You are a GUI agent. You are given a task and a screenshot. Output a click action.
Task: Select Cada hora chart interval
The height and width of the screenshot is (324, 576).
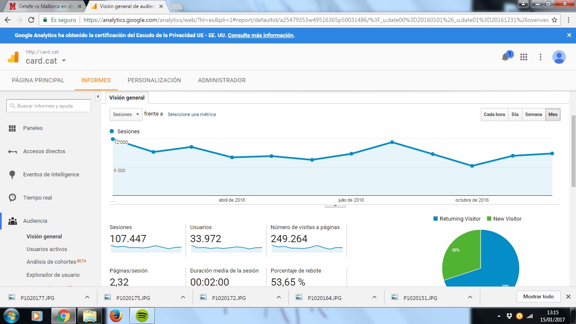(494, 115)
